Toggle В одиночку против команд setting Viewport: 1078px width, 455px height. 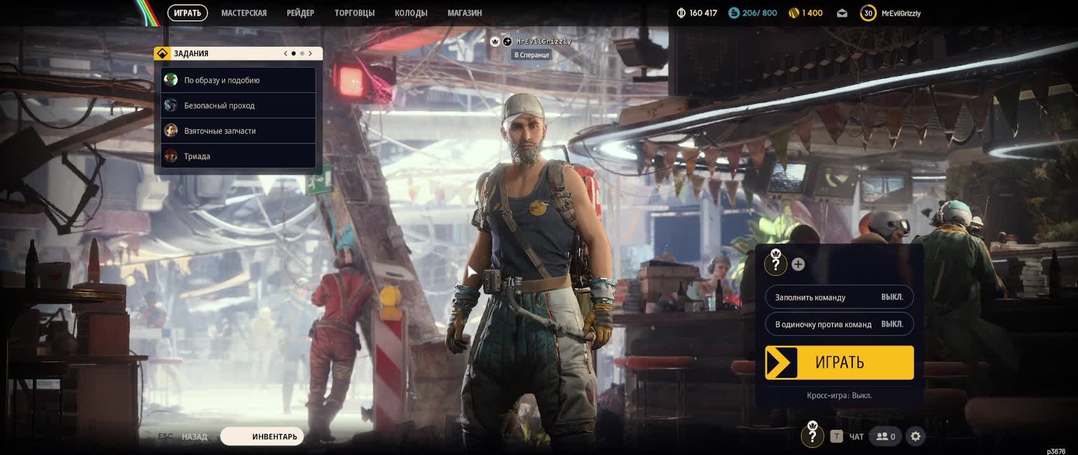839,324
